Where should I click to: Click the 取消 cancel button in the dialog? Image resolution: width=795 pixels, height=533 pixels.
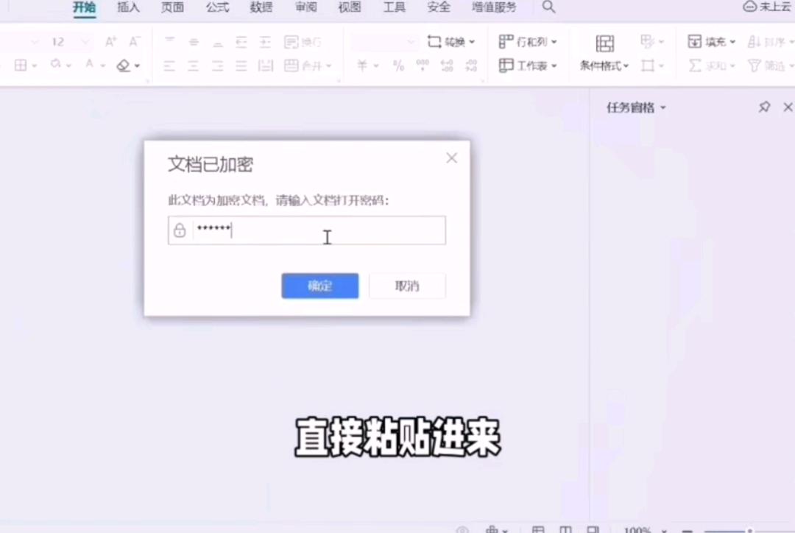pos(407,286)
